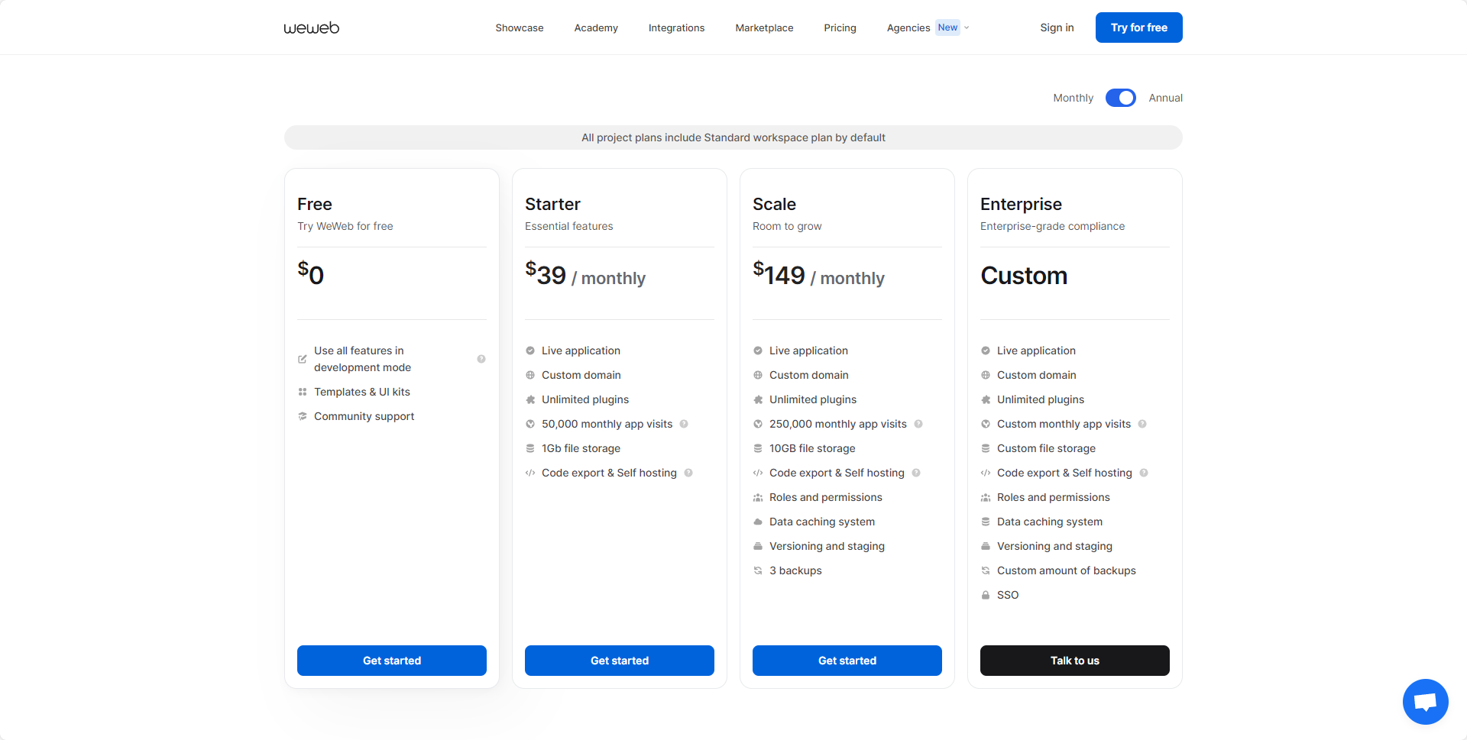This screenshot has height=740, width=1467.
Task: Select the Monthly billing label
Action: click(x=1073, y=98)
